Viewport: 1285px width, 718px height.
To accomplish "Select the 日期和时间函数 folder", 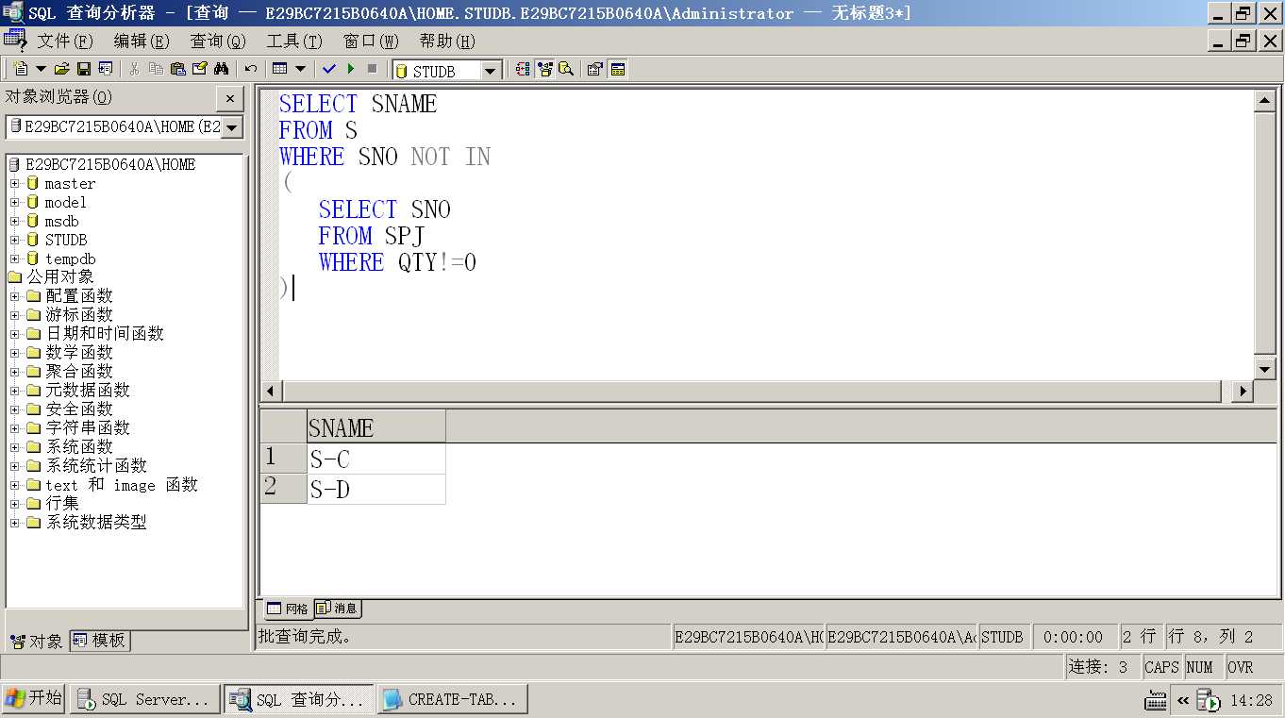I will 105,334.
